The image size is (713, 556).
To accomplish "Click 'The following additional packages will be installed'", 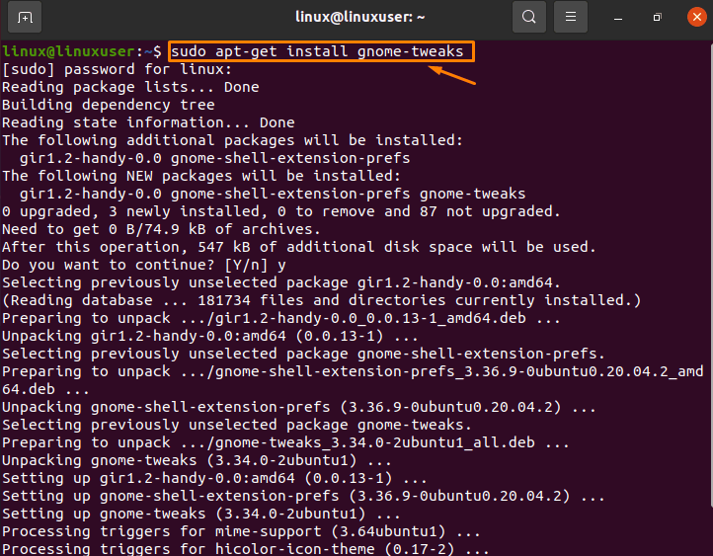I will (x=232, y=140).
